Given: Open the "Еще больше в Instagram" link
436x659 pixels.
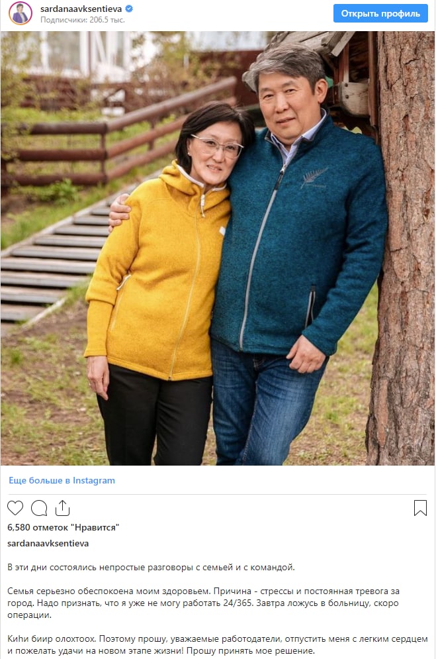Looking at the screenshot, I should (62, 480).
